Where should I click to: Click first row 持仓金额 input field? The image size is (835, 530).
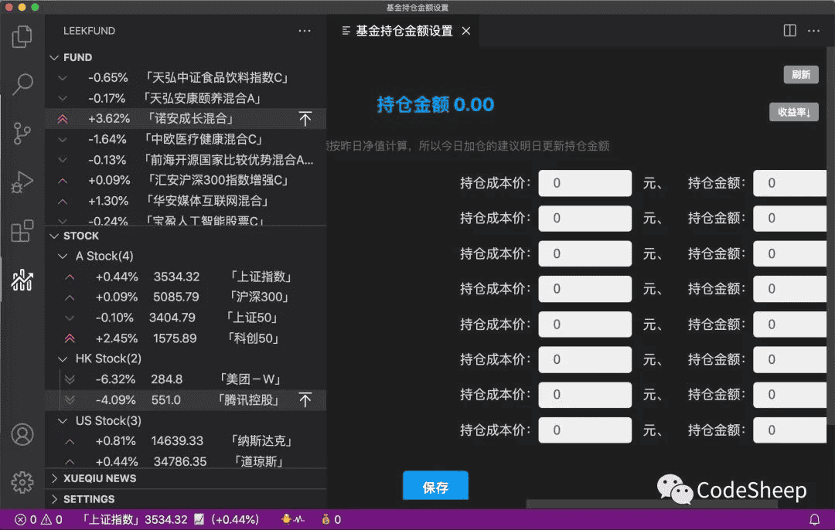[x=789, y=183]
